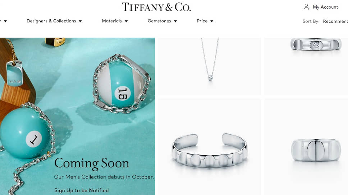
Task: View the diamond band ring product
Action: coord(316,66)
